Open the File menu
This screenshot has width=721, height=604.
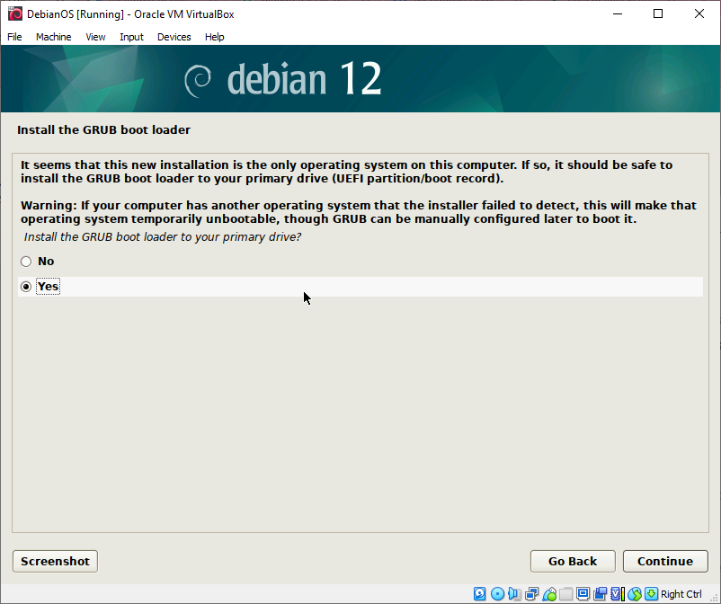click(14, 37)
